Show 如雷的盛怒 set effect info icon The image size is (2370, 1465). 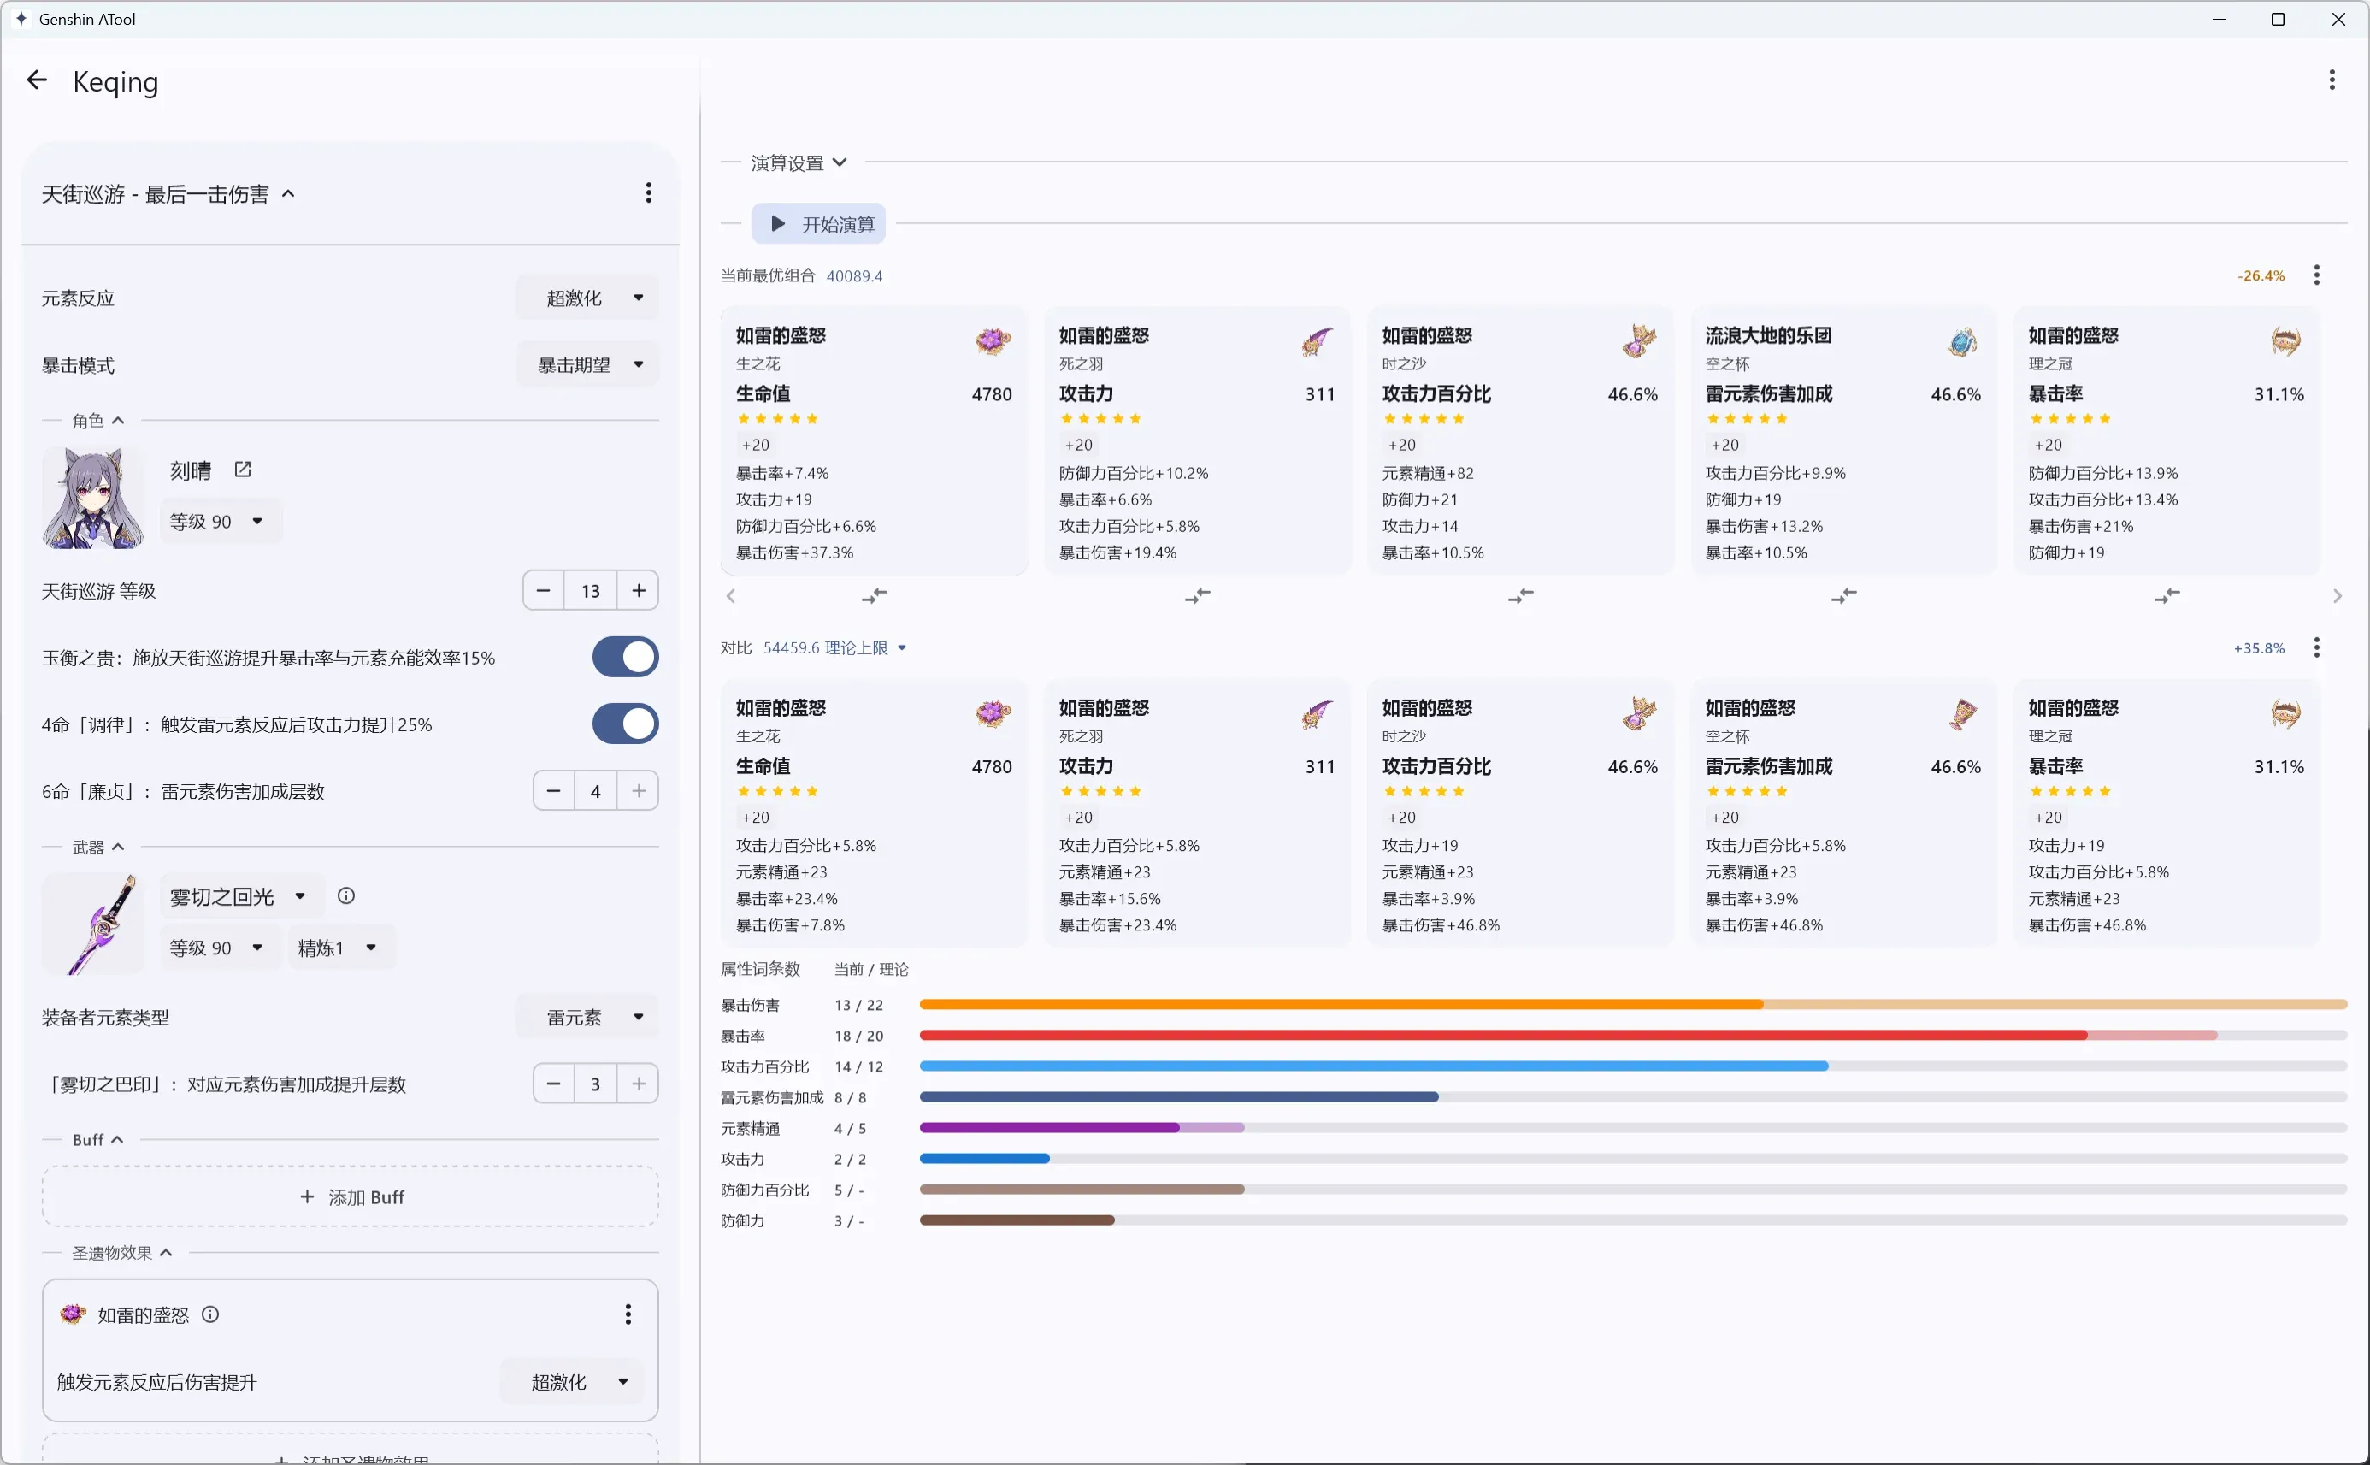[x=210, y=1314]
